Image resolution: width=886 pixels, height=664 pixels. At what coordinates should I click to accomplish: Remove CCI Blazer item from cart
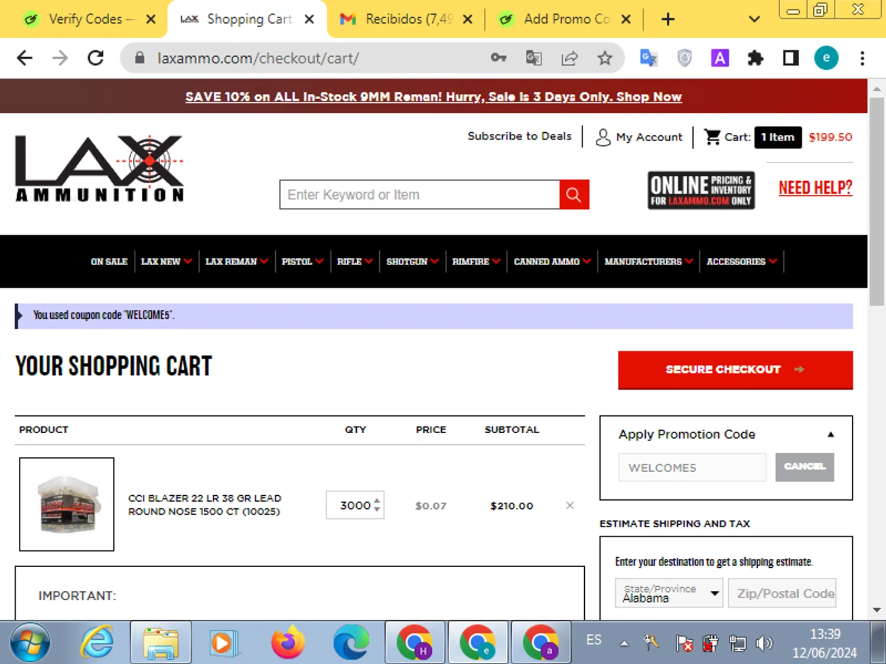pyautogui.click(x=569, y=505)
